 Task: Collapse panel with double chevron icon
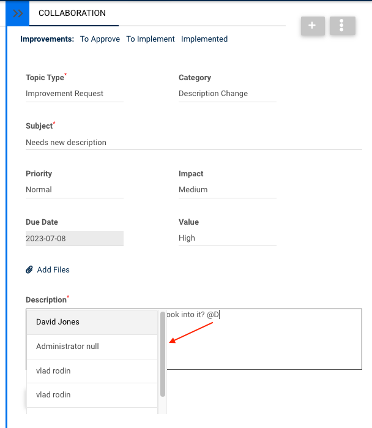18,13
